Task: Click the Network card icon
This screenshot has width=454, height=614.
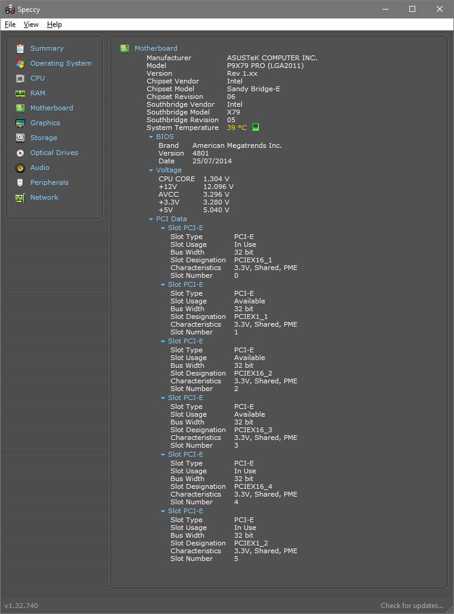Action: [x=20, y=198]
